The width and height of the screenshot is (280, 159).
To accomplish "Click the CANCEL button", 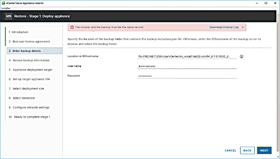I will (x=230, y=151).
